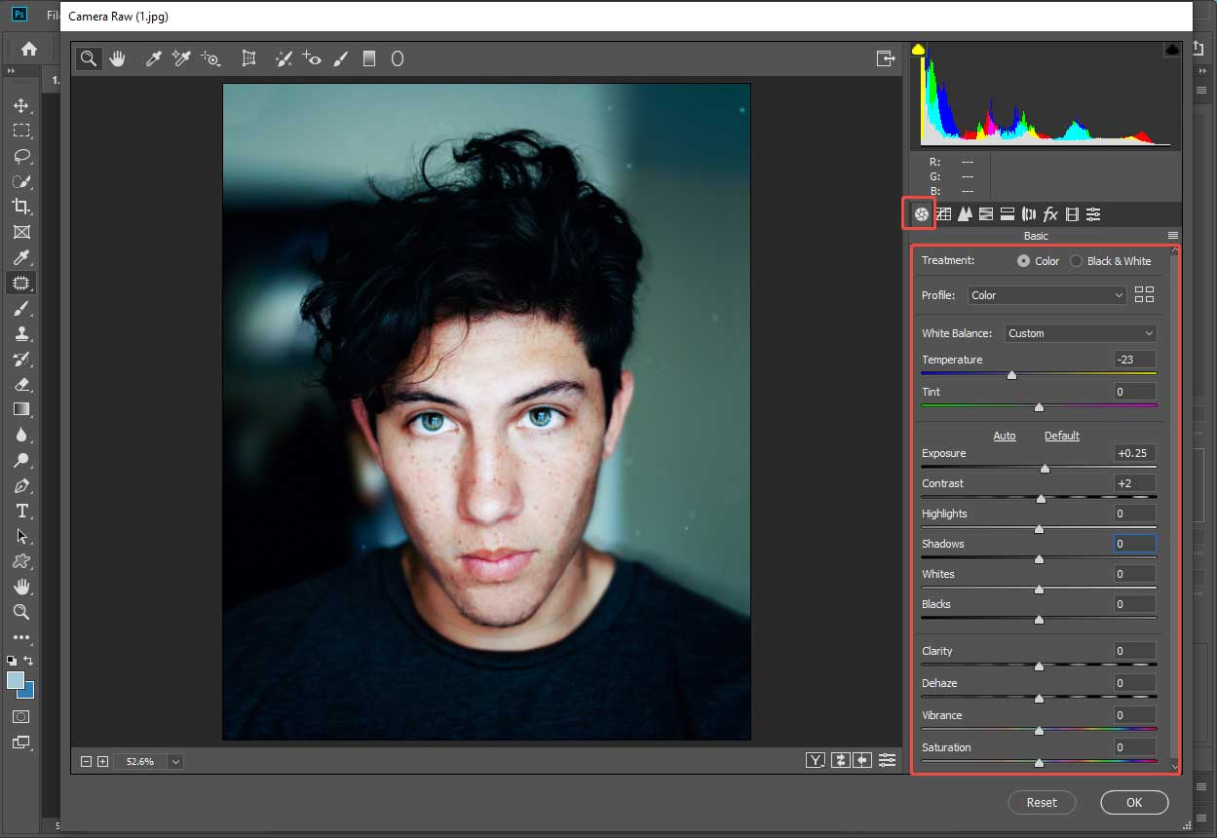Activate the Hand tool

tap(117, 58)
